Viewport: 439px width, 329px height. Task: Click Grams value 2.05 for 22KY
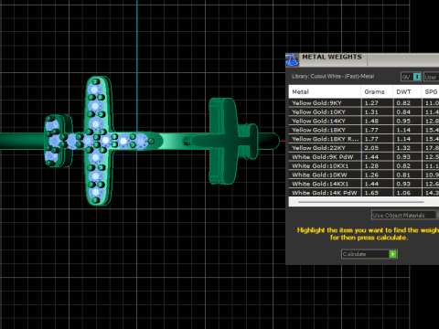pos(371,148)
